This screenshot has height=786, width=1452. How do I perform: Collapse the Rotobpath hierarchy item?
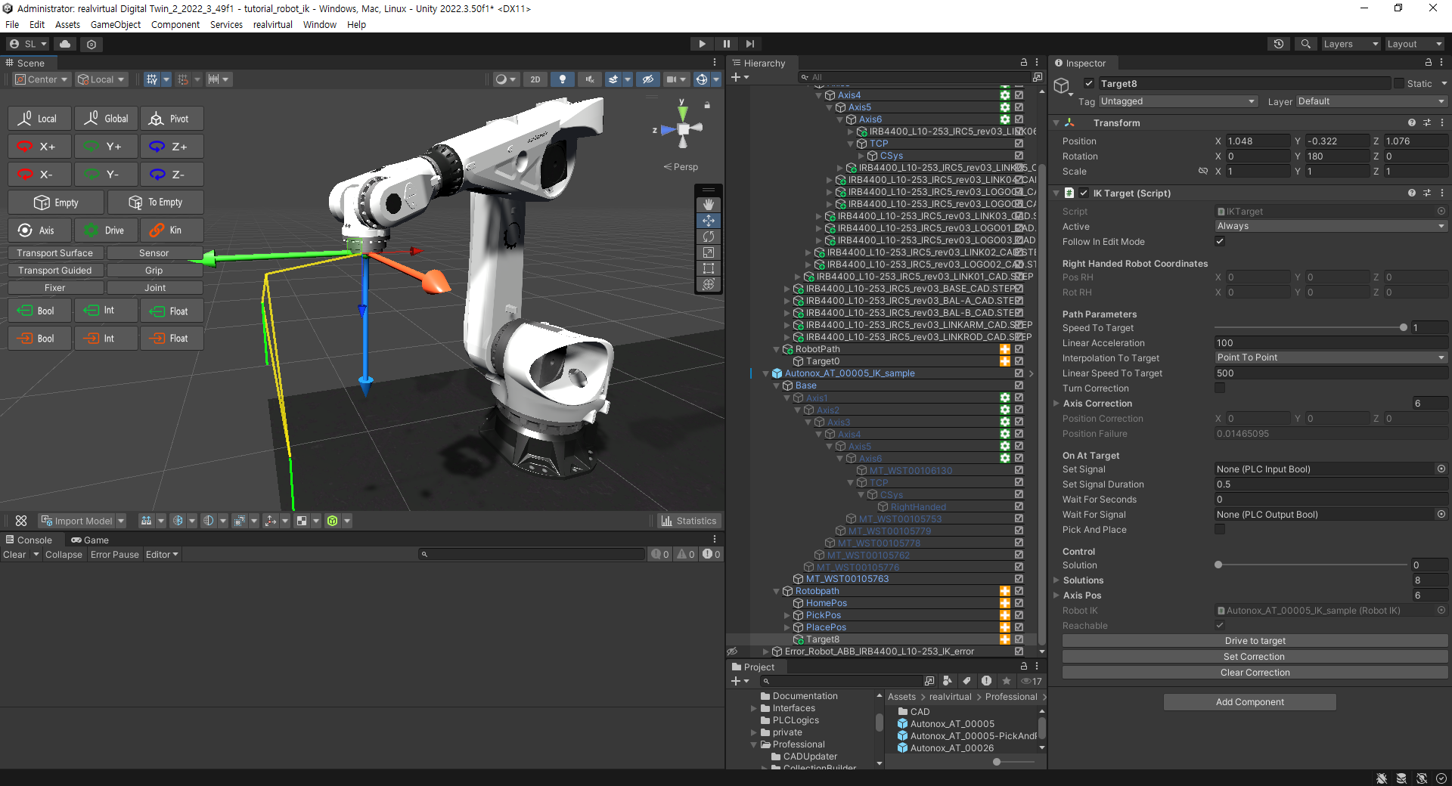[x=777, y=591]
